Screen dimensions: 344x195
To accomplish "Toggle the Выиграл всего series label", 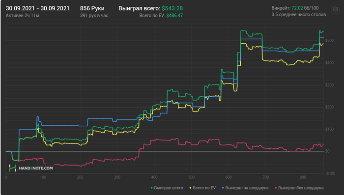I will click(x=169, y=188).
